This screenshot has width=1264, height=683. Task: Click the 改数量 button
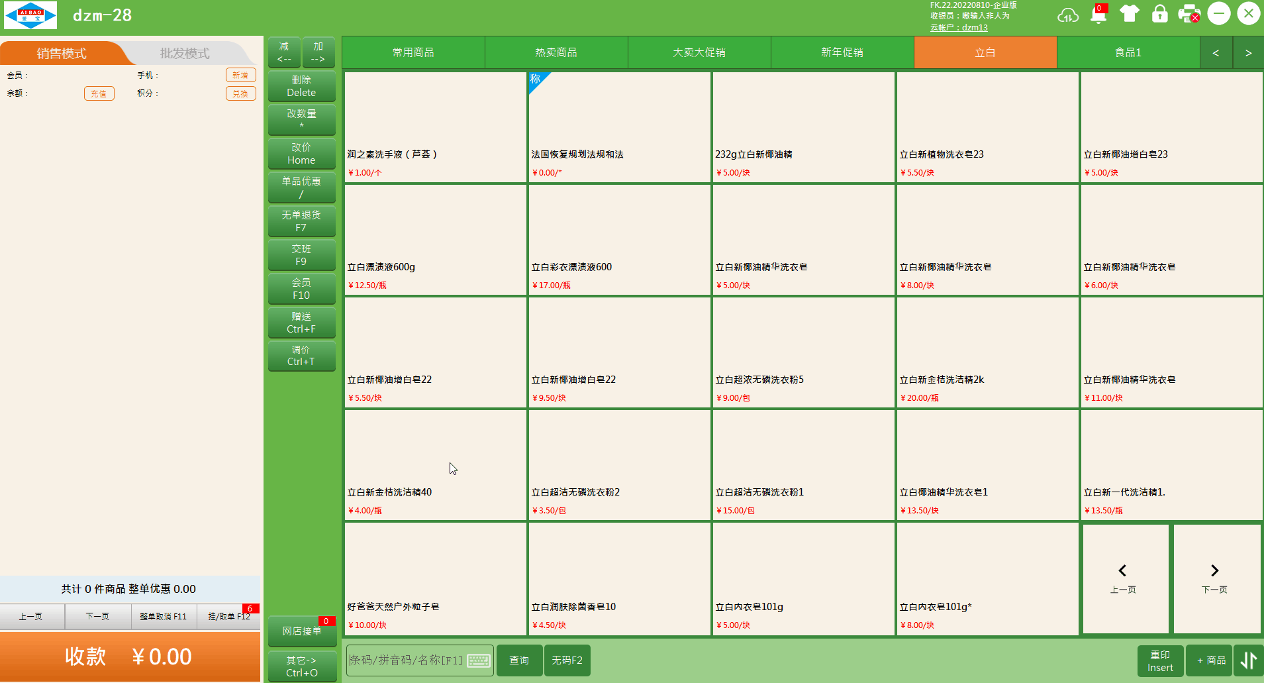coord(301,120)
